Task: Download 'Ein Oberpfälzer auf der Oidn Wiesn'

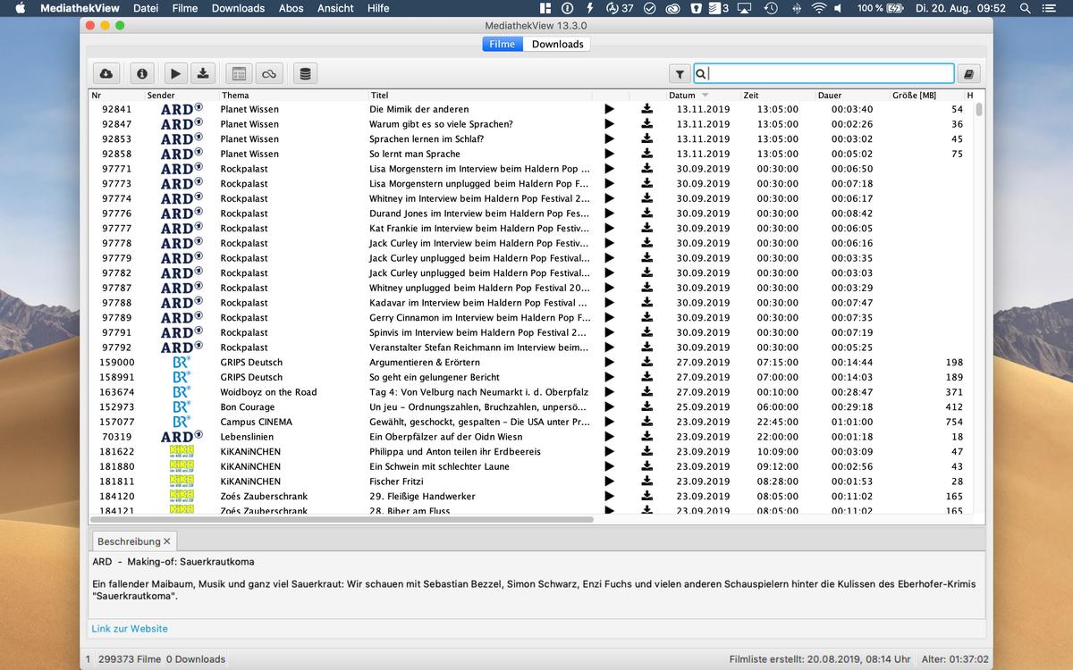Action: click(647, 437)
